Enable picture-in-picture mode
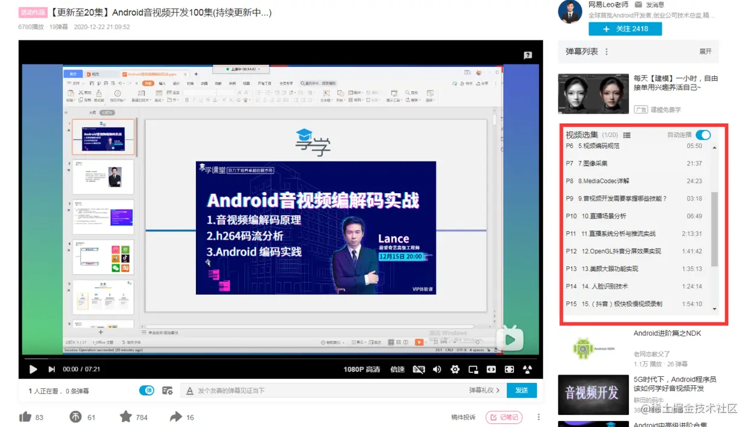The width and height of the screenshot is (750, 427). coord(473,369)
